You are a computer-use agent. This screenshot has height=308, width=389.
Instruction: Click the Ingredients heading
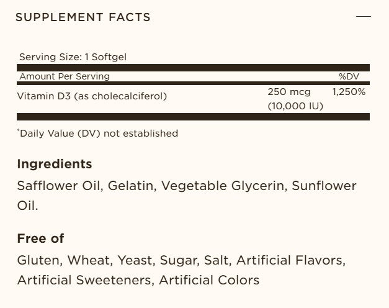click(55, 164)
